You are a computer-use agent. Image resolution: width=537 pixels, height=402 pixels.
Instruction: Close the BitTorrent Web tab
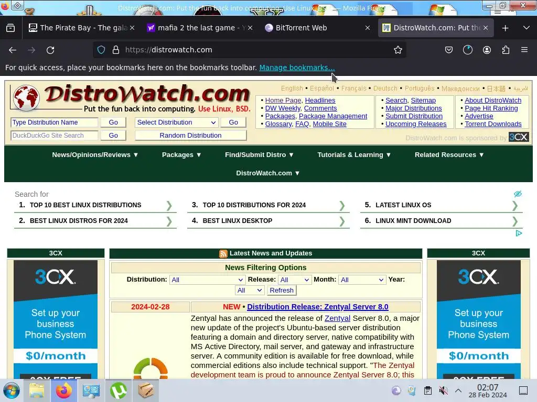coord(368,28)
